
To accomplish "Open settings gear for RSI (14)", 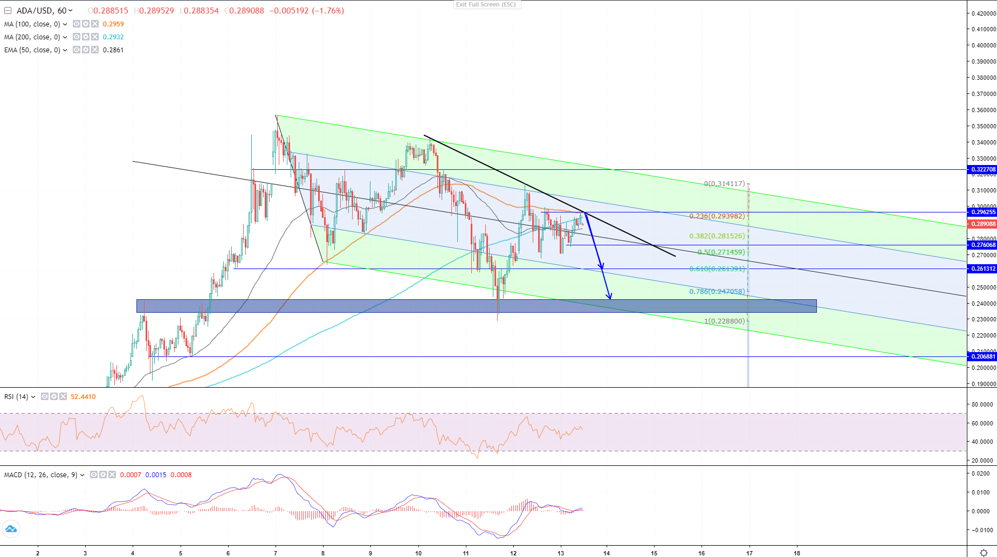I will [x=54, y=397].
